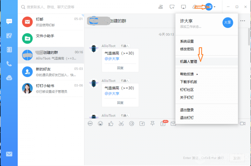
Task: Open the DING starred panel in sidebar
Action: tap(9, 35)
